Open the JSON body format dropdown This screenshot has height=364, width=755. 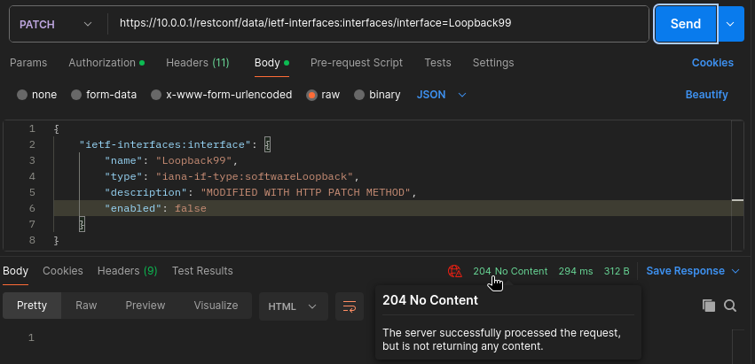coord(442,95)
